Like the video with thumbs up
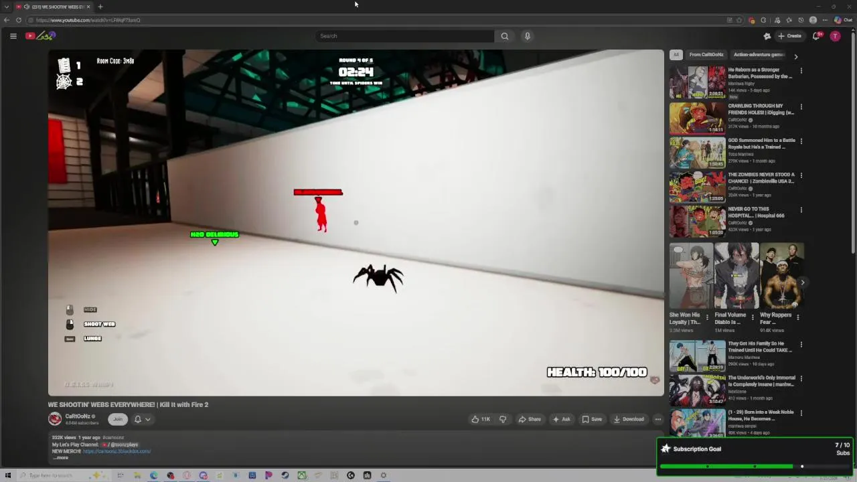857x482 pixels. coord(481,419)
